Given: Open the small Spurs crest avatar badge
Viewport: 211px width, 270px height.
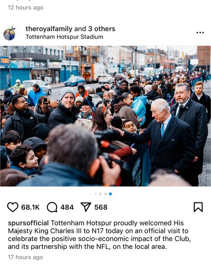Looking at the screenshot, I should coord(14,28).
